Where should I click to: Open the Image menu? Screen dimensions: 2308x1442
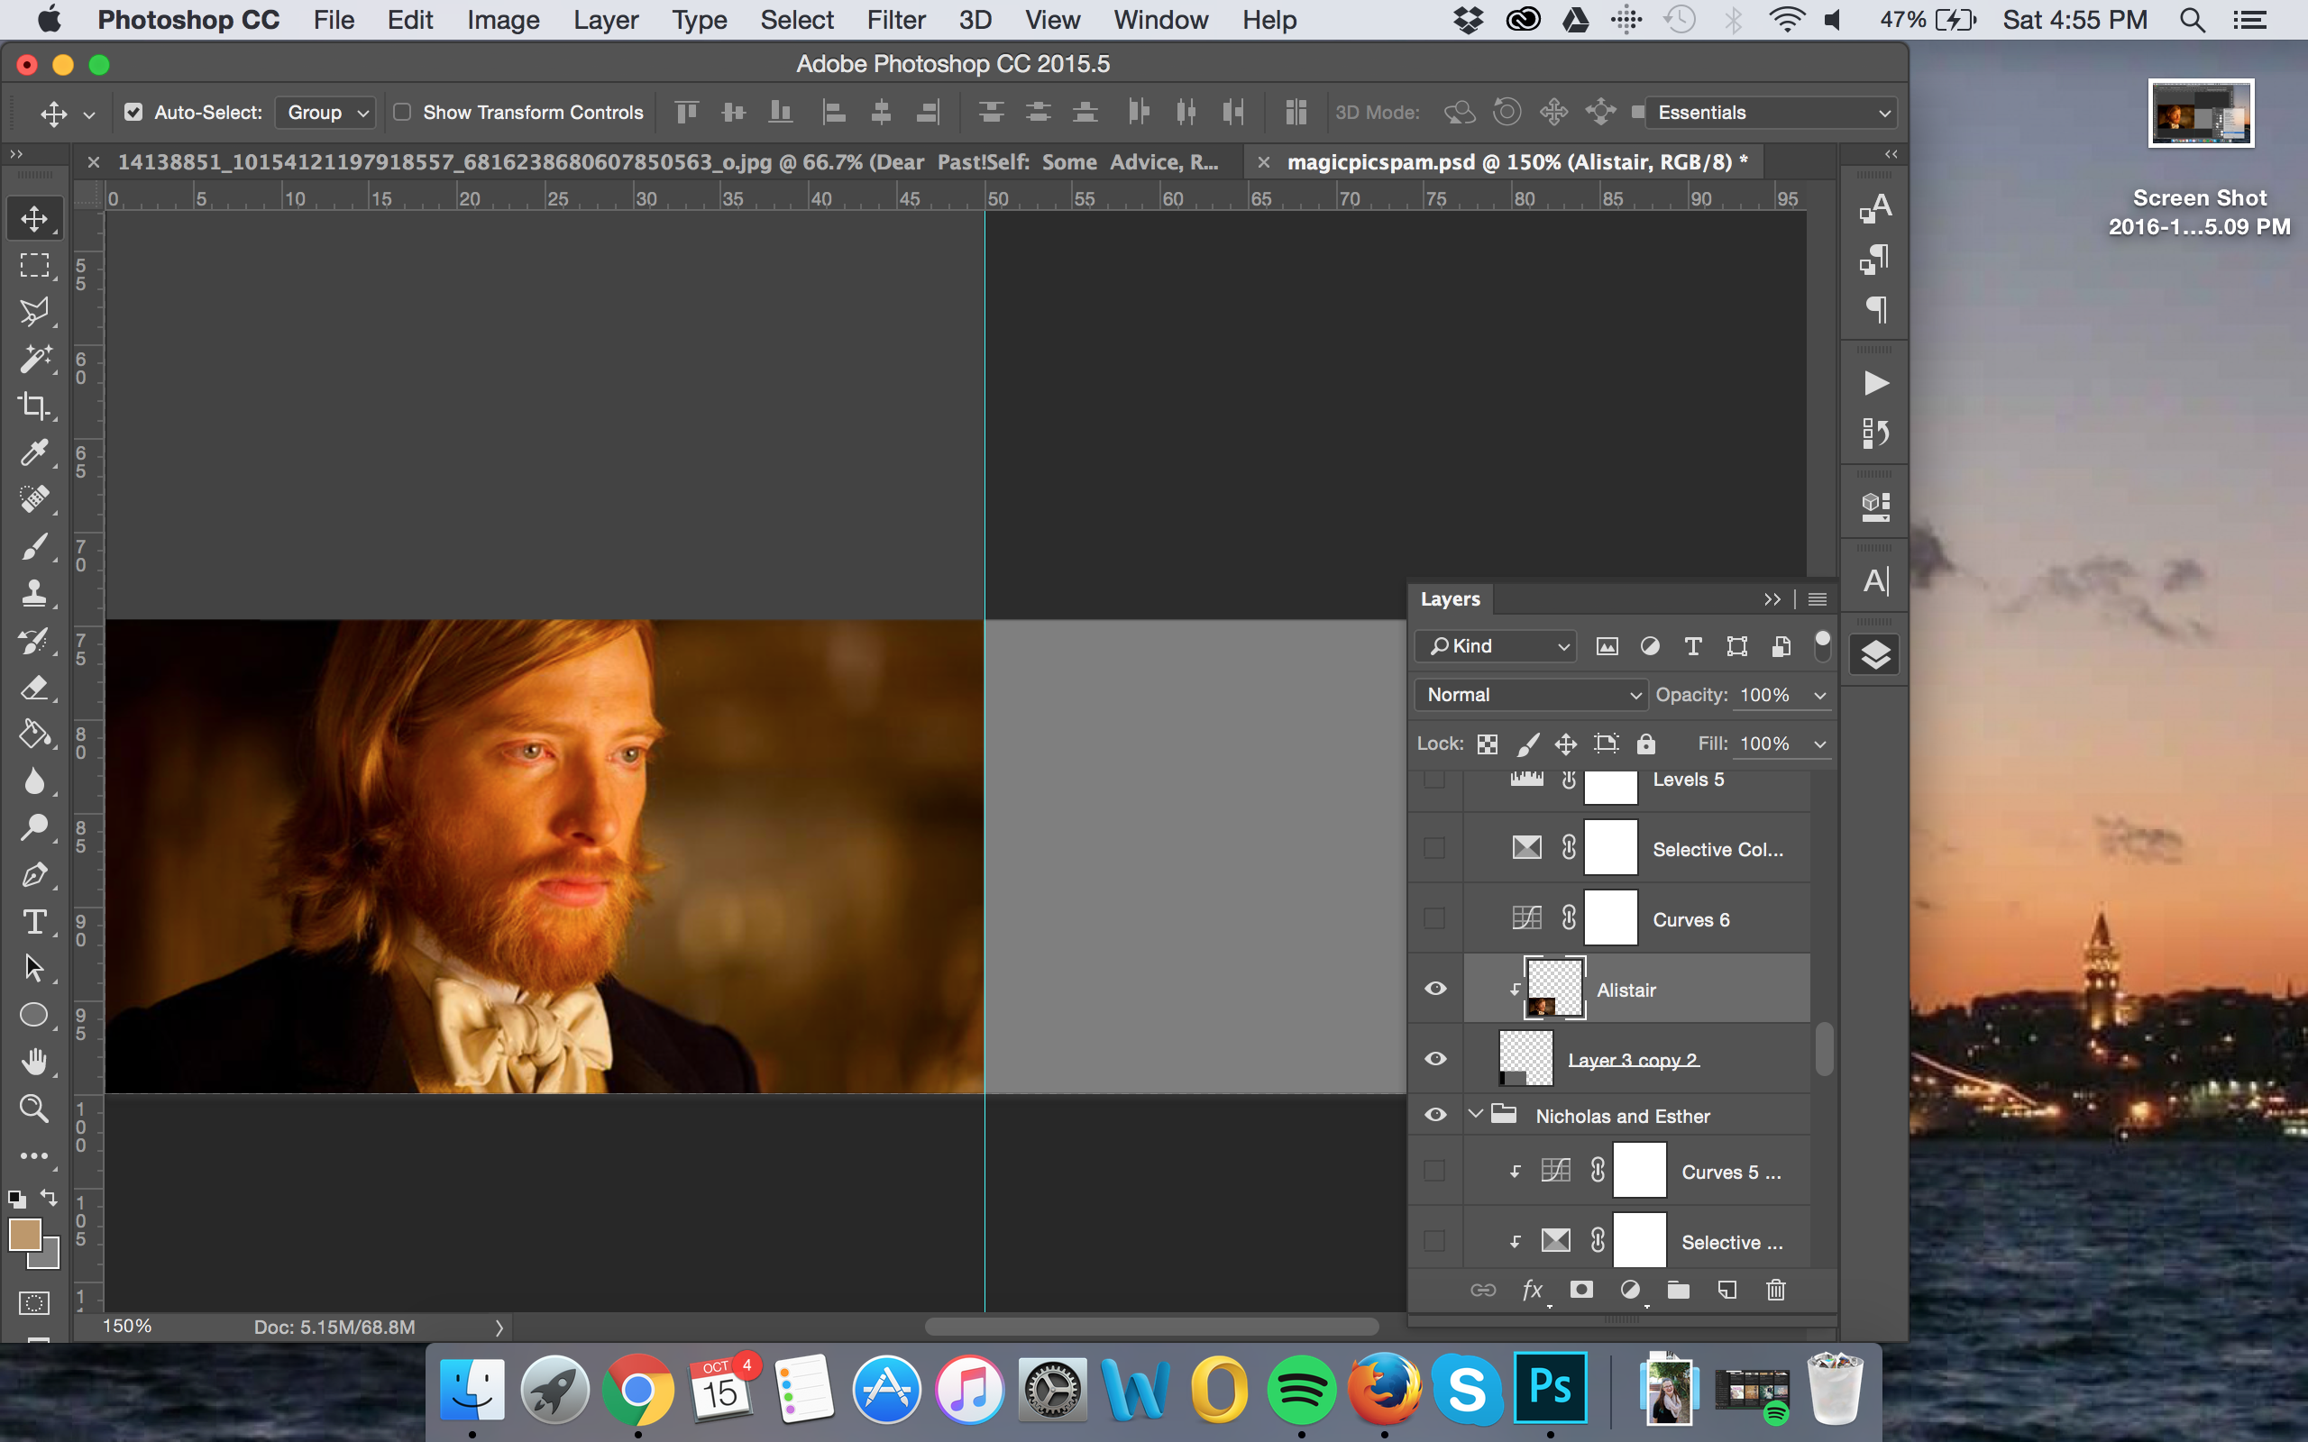(x=502, y=20)
